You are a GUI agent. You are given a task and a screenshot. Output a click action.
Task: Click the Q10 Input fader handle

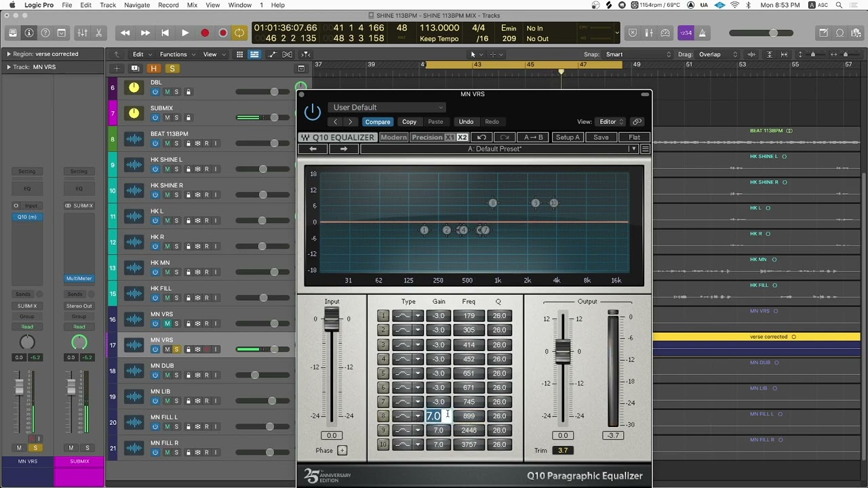coord(331,319)
